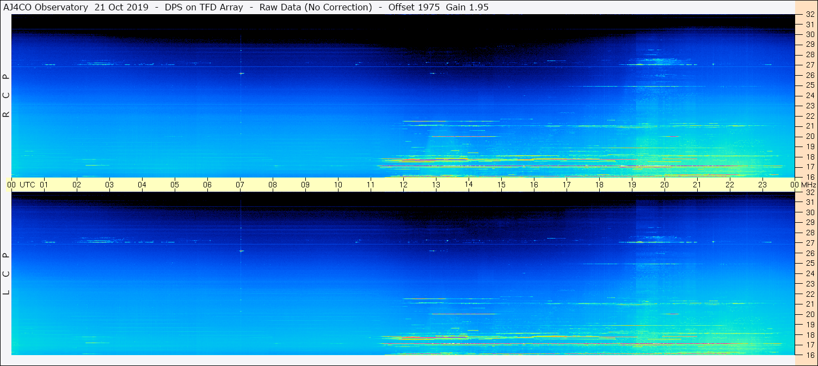Click the LCP panel side label
Image resolution: width=818 pixels, height=366 pixels.
coord(6,274)
